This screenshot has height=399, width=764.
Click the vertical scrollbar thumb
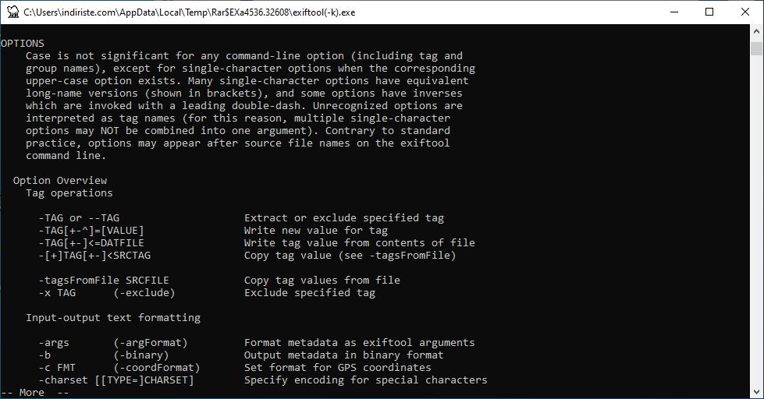pos(756,48)
